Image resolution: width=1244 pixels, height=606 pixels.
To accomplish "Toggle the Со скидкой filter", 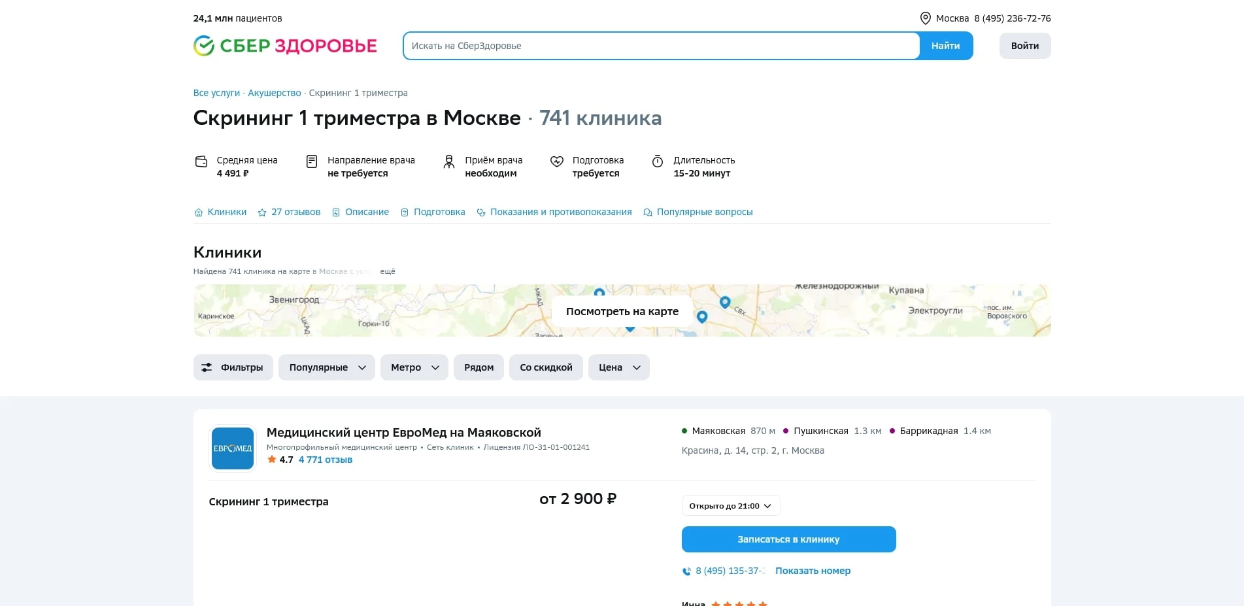I will [x=546, y=367].
